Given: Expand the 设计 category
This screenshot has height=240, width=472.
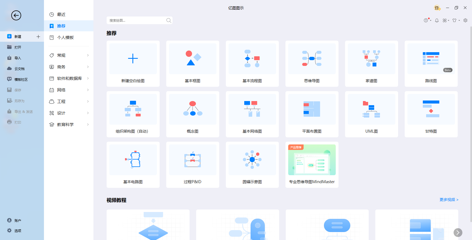Looking at the screenshot, I should pyautogui.click(x=69, y=113).
